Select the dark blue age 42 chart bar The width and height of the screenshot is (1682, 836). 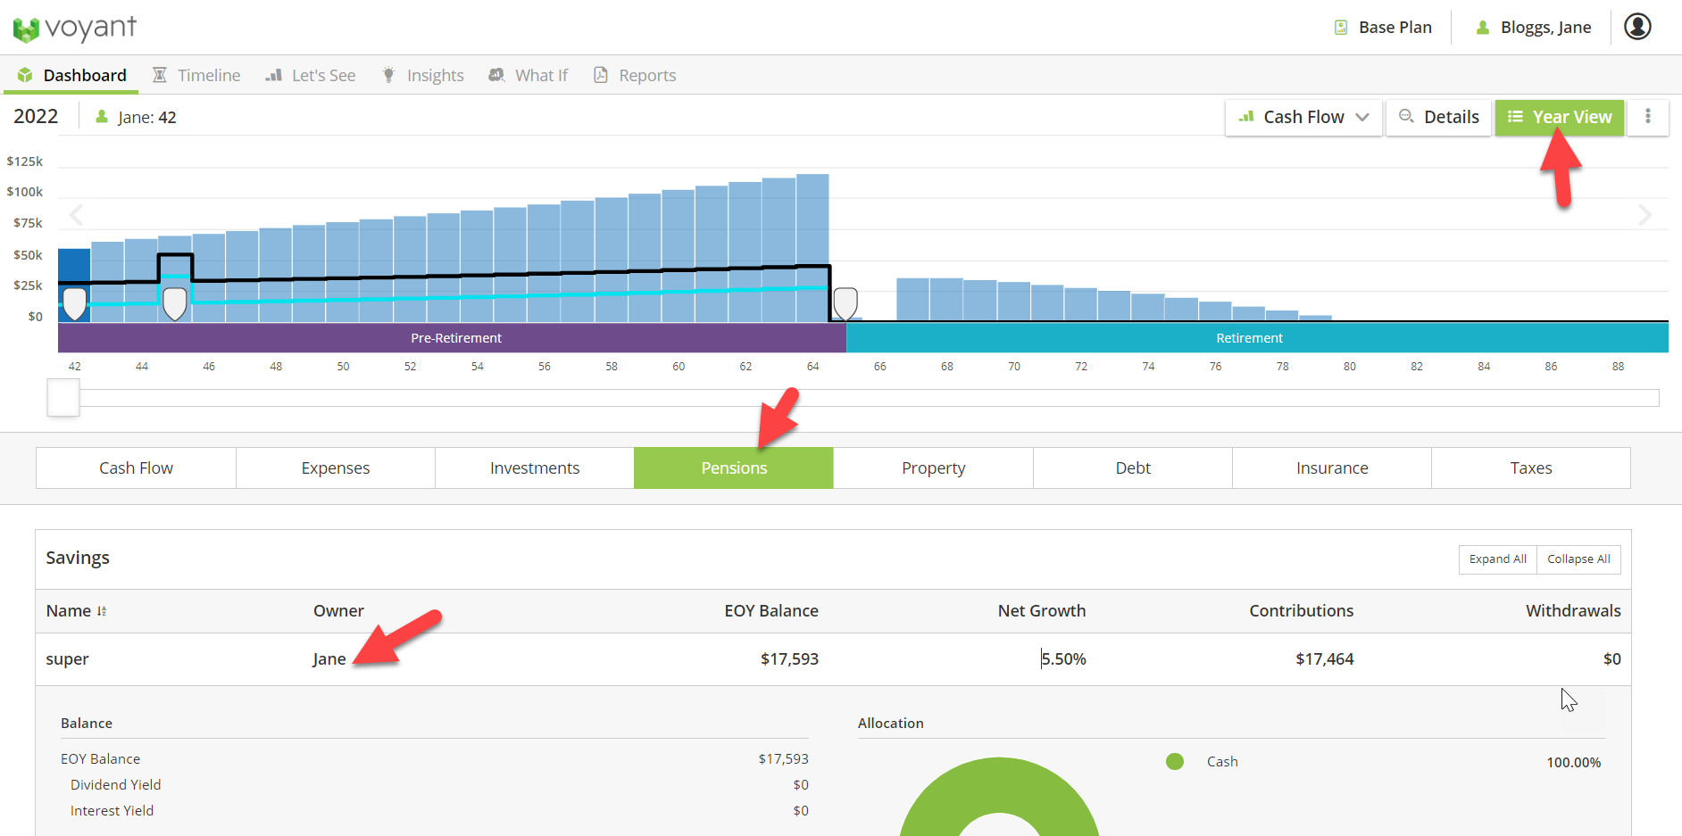75,285
